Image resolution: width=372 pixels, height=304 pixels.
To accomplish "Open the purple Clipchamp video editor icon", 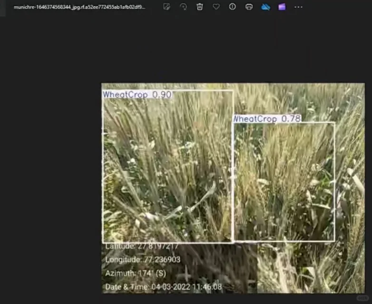I will click(x=282, y=7).
